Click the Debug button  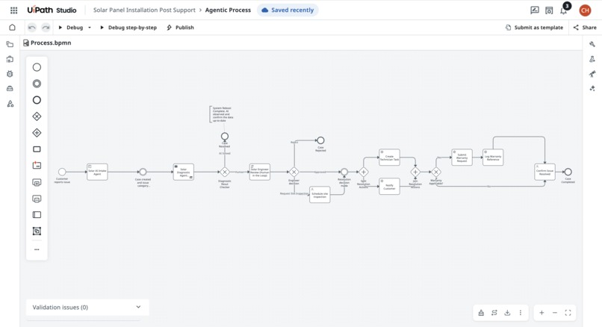[71, 28]
